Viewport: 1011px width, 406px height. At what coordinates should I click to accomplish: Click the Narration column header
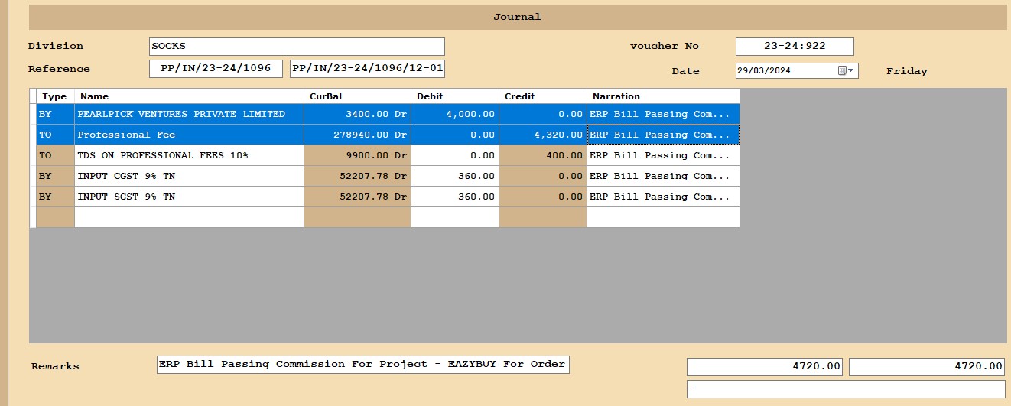[662, 96]
